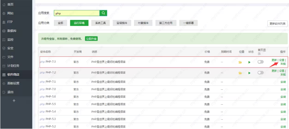Click the shield icon beside 安全

4,48
